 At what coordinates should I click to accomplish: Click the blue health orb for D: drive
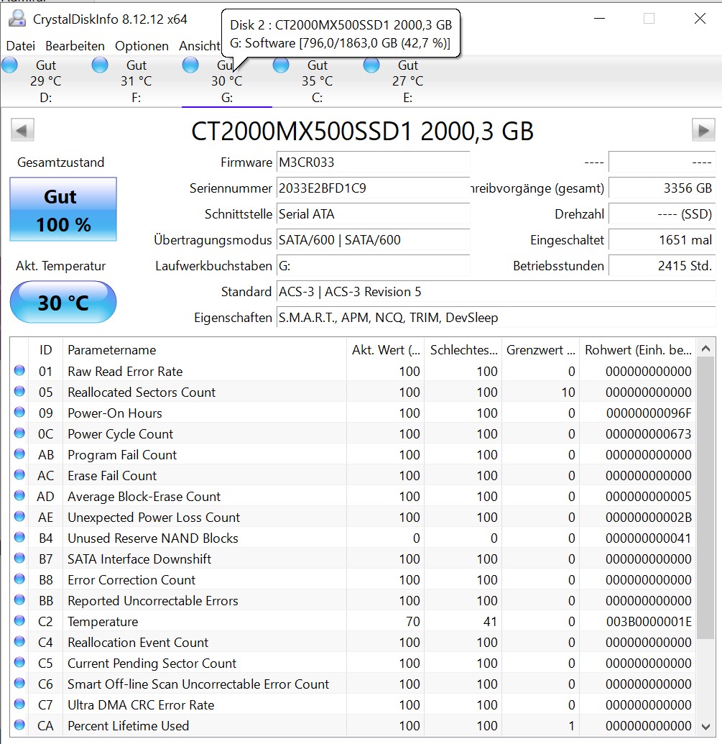pyautogui.click(x=9, y=65)
